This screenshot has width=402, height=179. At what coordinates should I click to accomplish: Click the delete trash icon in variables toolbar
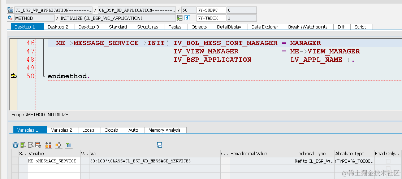16,145
